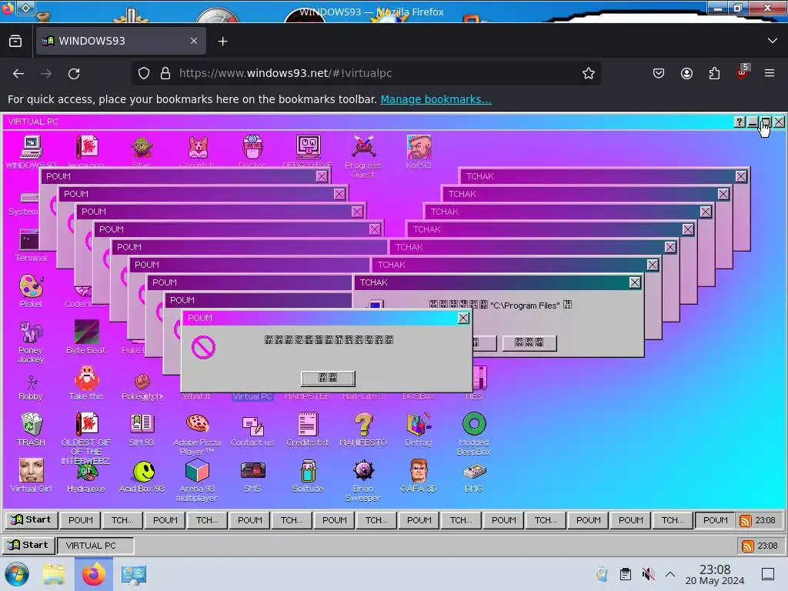Viewport: 788px width, 591px height.
Task: Click the Show desktop taskbar button
Action: (768, 574)
